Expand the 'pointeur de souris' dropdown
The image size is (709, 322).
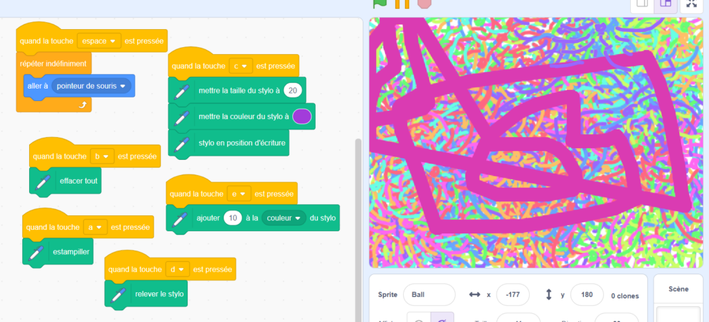click(x=92, y=86)
